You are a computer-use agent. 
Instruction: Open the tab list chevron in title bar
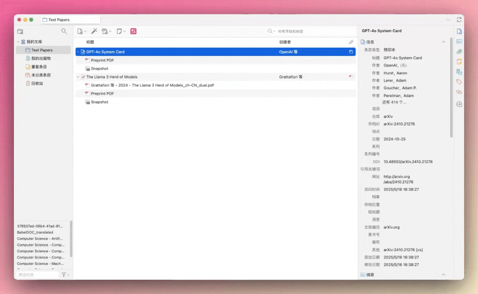tap(448, 20)
